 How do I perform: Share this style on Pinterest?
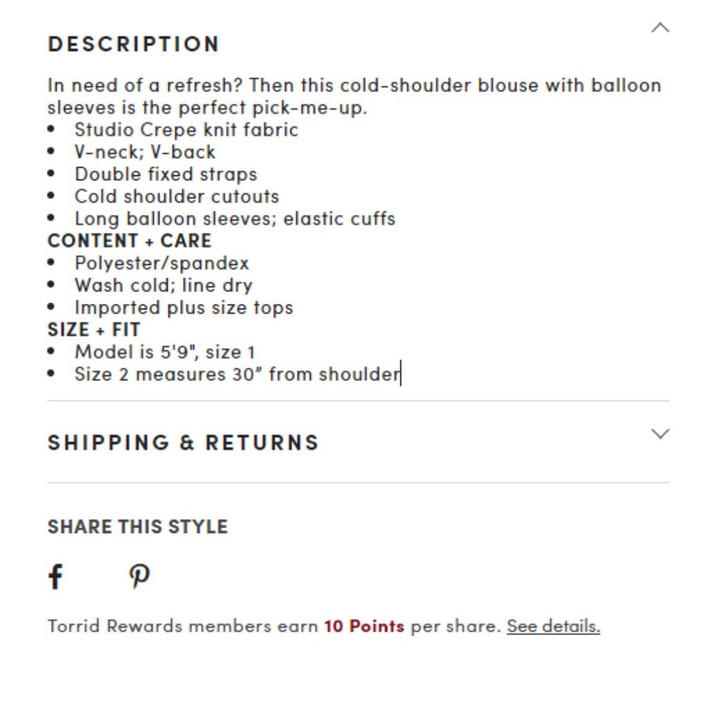(x=139, y=576)
